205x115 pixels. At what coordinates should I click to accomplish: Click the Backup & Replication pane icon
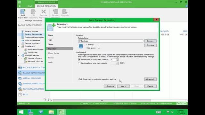(20, 67)
